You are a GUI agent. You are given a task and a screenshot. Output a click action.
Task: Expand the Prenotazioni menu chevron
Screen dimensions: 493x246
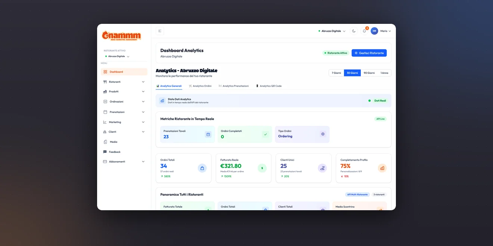(143, 112)
